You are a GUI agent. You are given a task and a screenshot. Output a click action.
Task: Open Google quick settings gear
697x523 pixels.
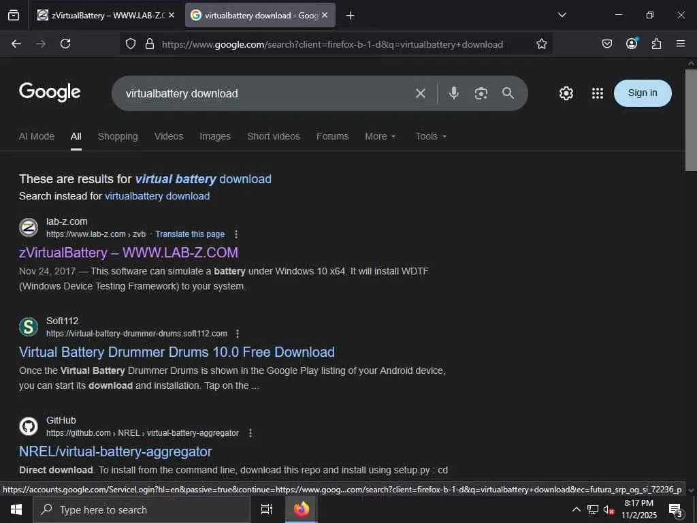(x=566, y=93)
